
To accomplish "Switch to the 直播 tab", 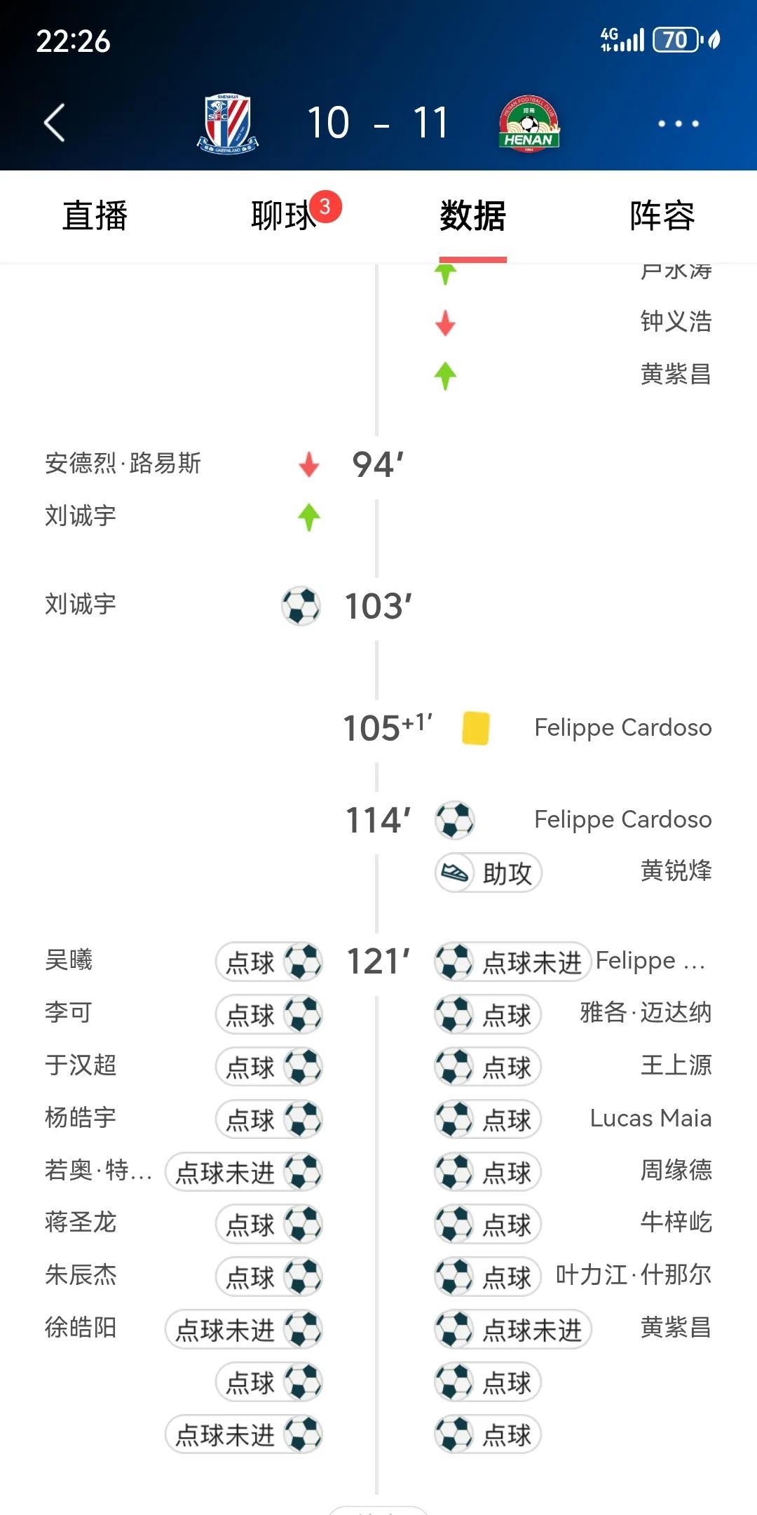I will coord(95,216).
